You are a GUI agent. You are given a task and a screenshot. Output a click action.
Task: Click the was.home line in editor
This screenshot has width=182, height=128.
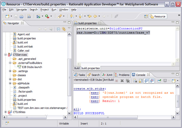(x=113, y=33)
